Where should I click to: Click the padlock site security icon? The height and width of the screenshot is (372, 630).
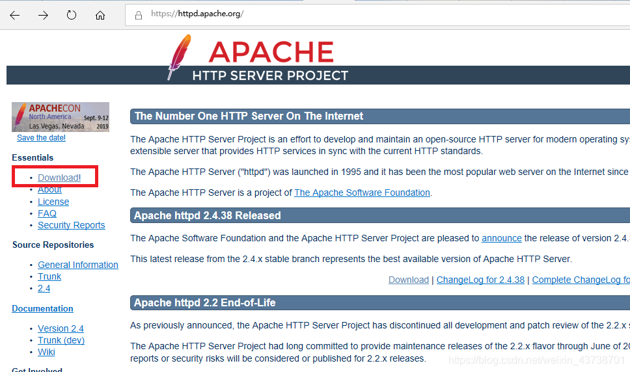139,15
